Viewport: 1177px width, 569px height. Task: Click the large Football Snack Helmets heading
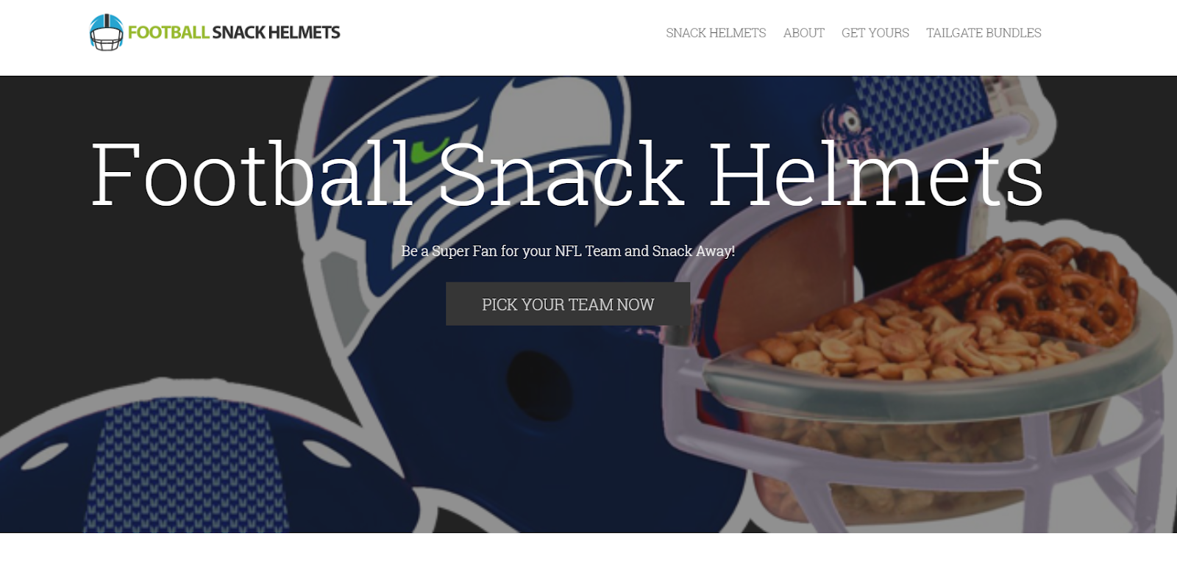pos(567,174)
